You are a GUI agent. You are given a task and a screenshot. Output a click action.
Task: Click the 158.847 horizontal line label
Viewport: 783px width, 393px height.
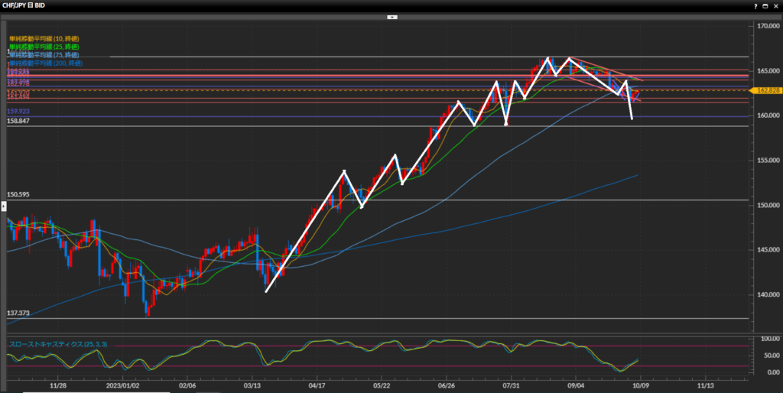pyautogui.click(x=18, y=121)
